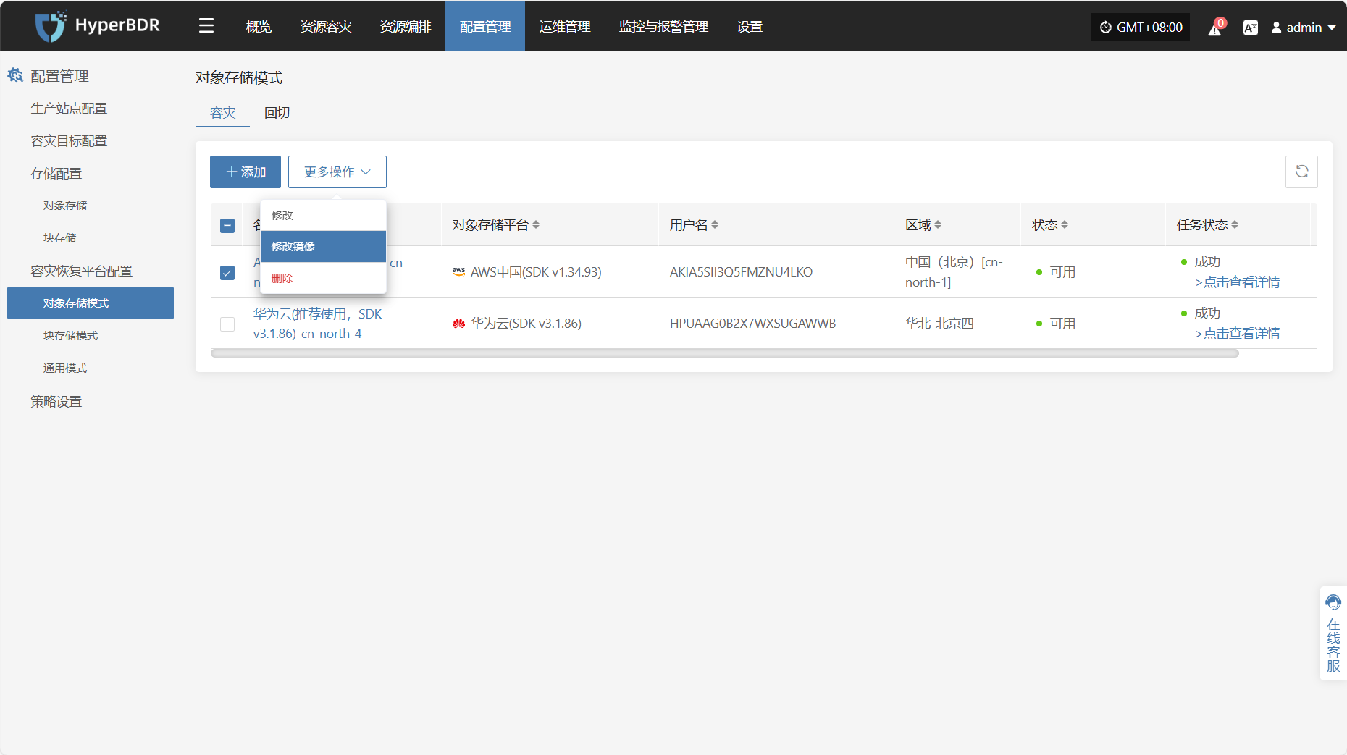Open the GMT+08:00 timezone selector

[x=1141, y=28]
